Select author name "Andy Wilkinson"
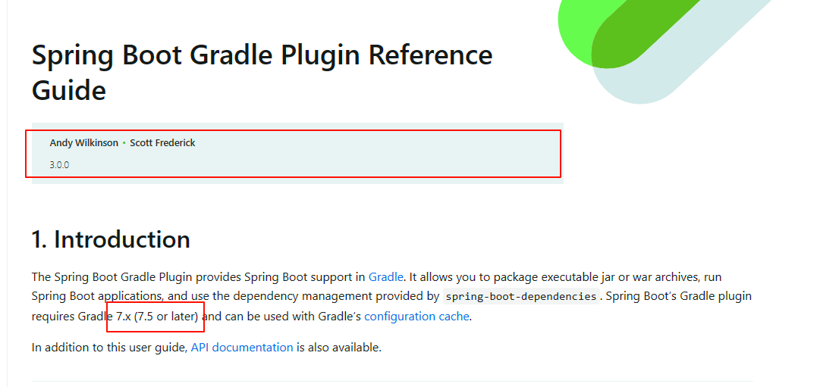 pos(84,142)
